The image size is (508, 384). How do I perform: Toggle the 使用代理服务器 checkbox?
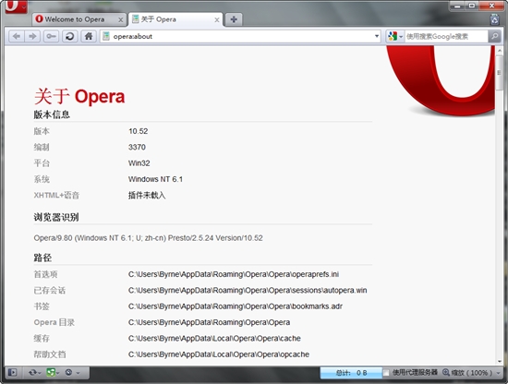[386, 373]
